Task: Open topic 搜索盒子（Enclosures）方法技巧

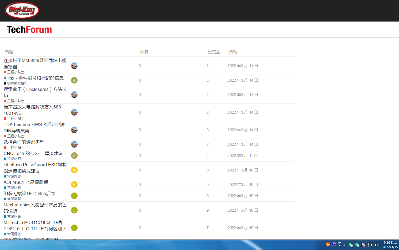Action: tap(35, 92)
